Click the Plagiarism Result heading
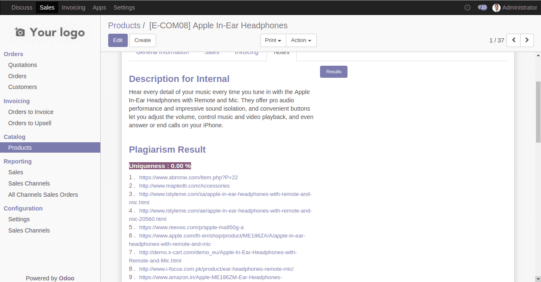541x282 pixels. (167, 150)
